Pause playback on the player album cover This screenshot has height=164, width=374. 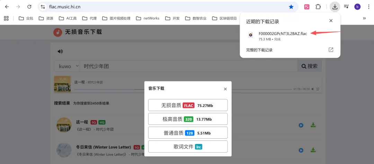pyautogui.click(x=62, y=84)
